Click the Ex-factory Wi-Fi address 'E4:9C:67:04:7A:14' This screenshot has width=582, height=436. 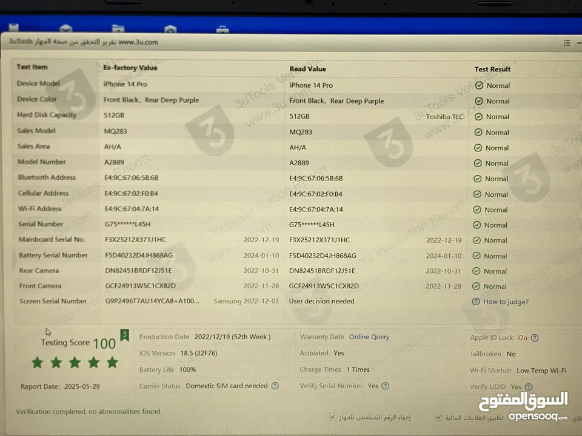pos(132,209)
